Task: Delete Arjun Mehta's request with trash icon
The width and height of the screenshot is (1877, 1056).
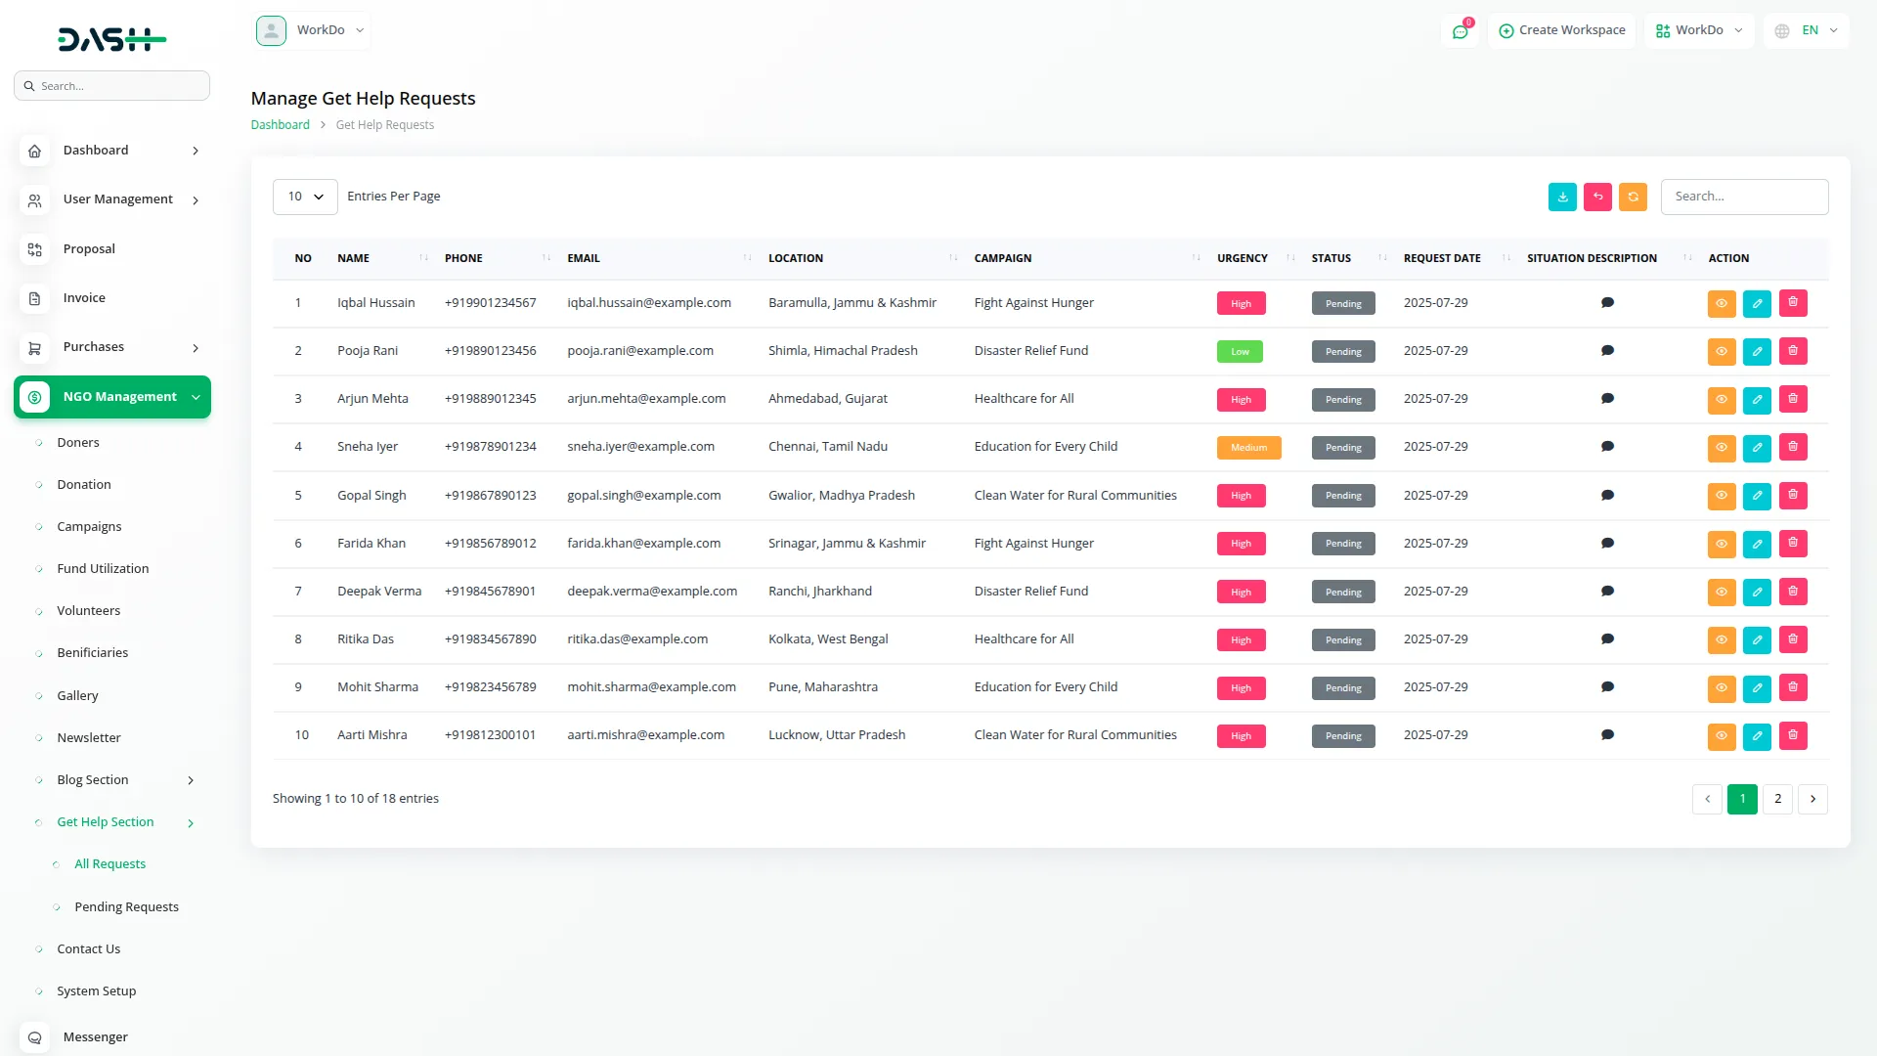Action: (1793, 399)
